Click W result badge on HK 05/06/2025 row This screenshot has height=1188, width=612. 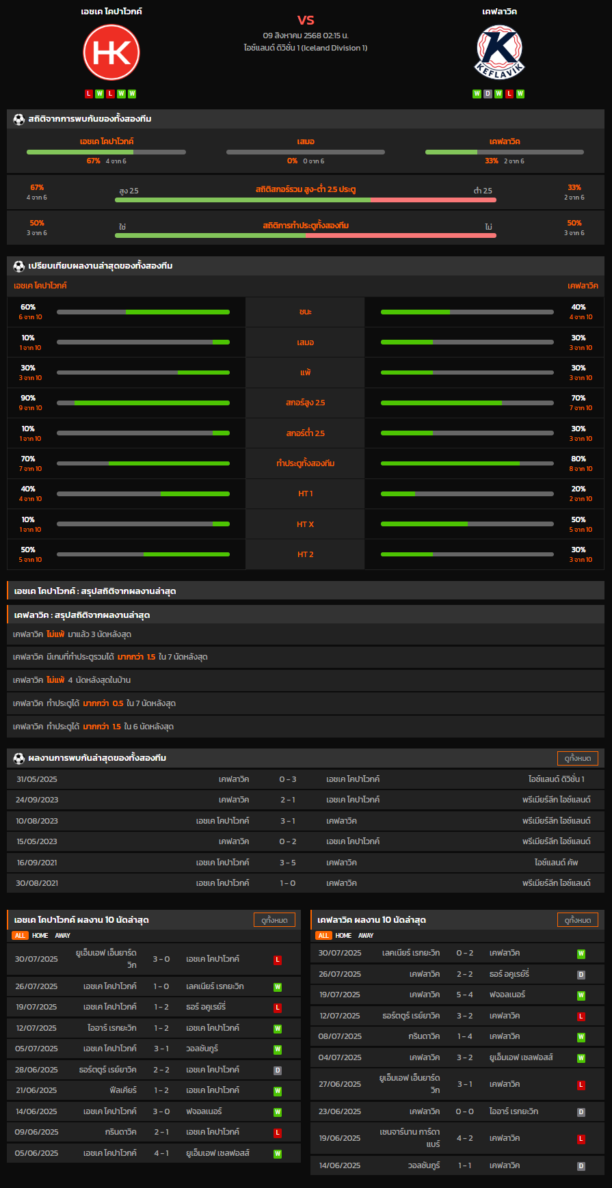click(x=278, y=1154)
